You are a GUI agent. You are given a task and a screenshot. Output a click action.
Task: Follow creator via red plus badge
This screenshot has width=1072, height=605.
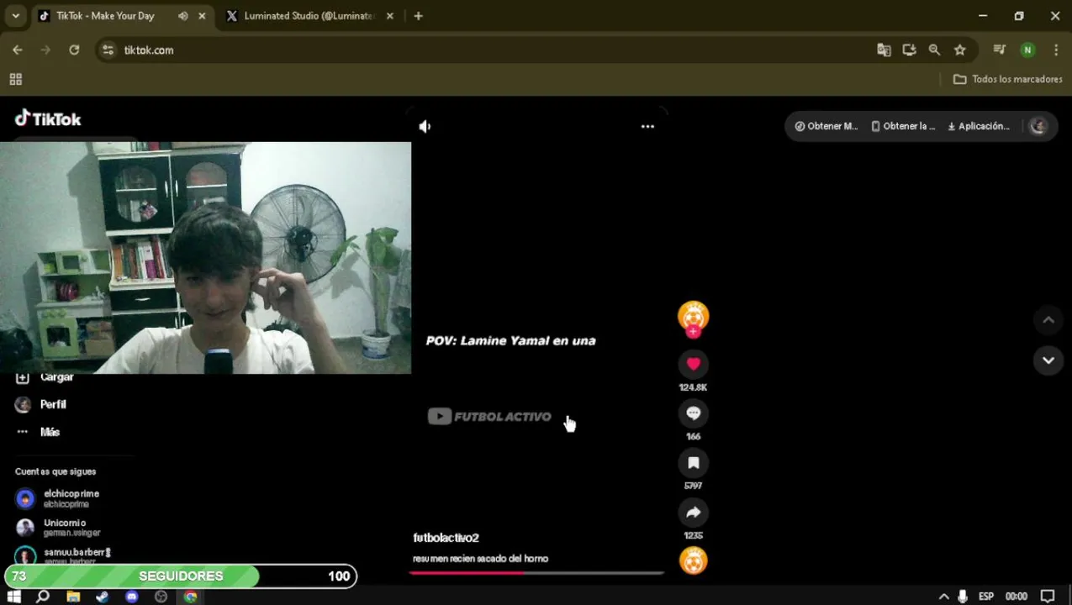[693, 332]
